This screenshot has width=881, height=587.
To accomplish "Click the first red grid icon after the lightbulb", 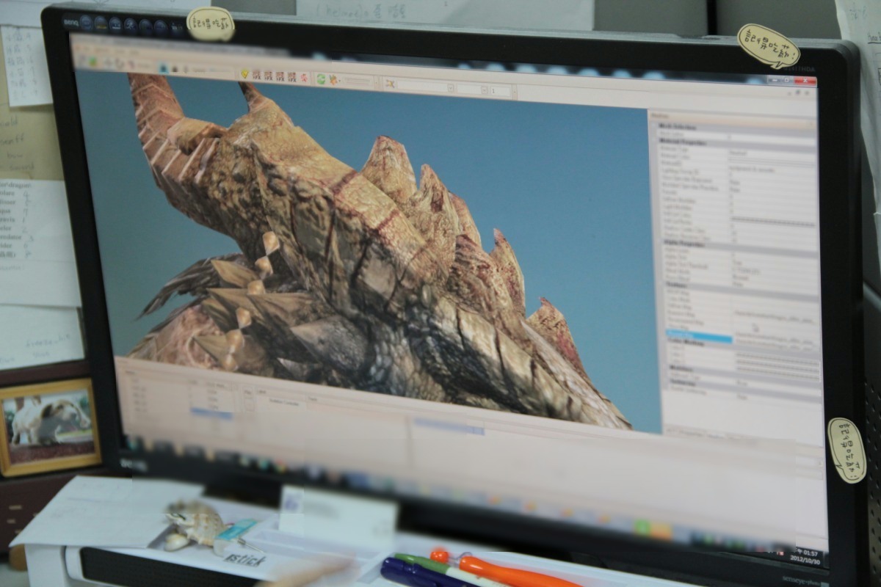I will pos(257,75).
